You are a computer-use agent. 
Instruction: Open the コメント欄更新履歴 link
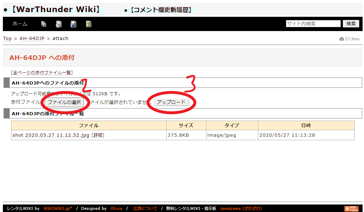tap(160, 10)
